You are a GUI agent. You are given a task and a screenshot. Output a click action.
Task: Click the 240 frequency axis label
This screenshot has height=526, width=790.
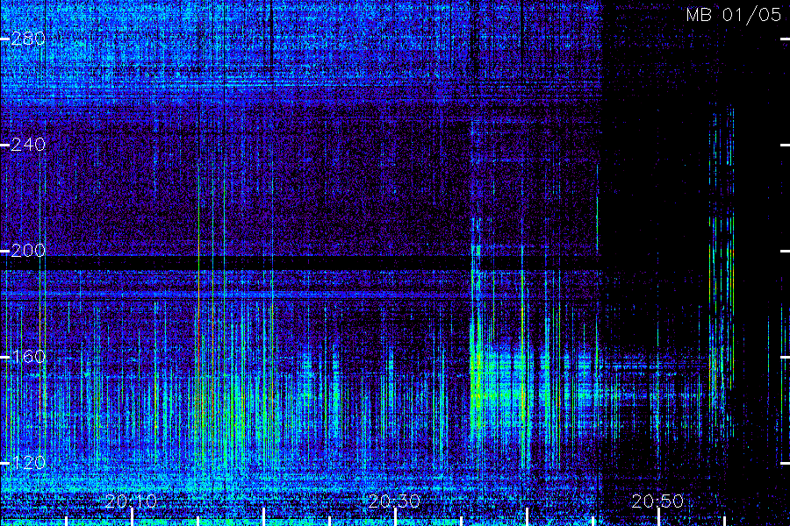[28, 145]
